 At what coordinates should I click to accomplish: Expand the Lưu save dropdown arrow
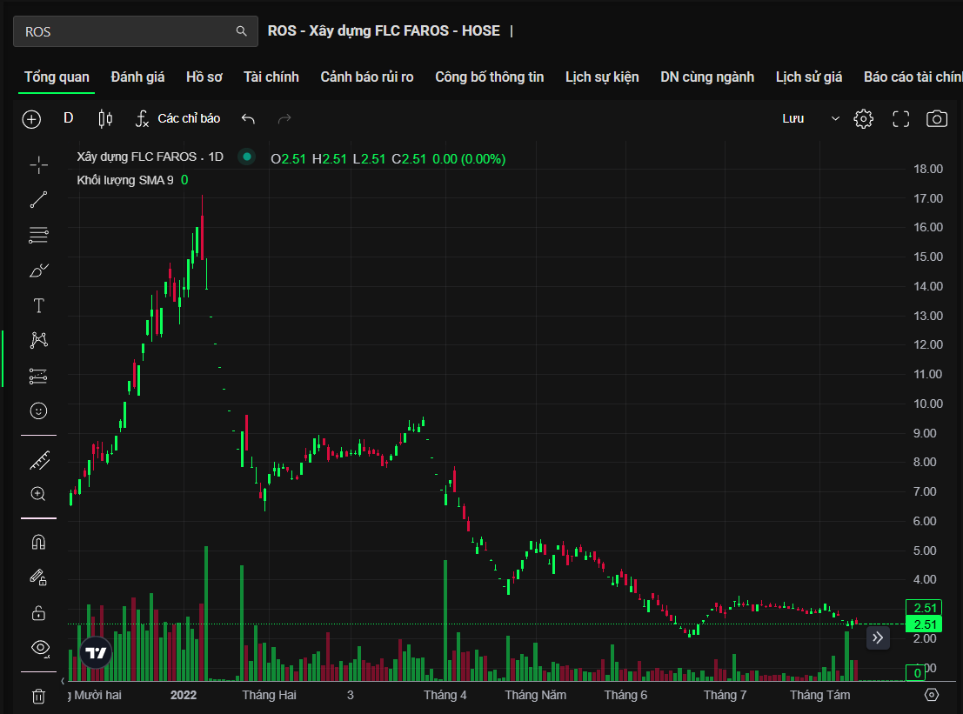[835, 119]
